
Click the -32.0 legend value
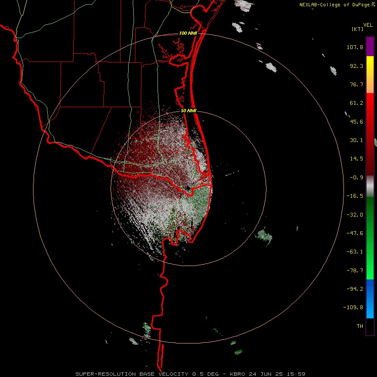point(355,215)
